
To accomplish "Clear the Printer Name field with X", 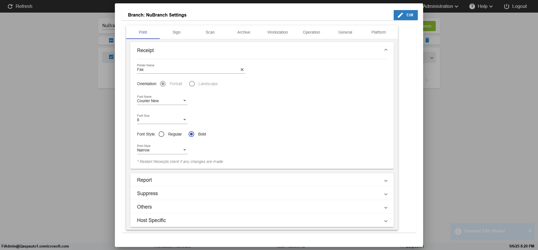I will click(242, 70).
